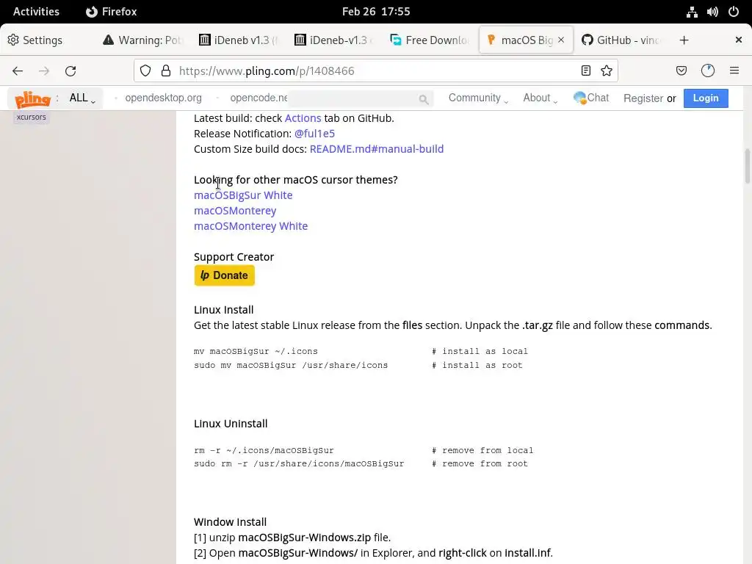Screen dimensions: 752x564
Task: Expand the About dropdown menu
Action: click(x=540, y=98)
